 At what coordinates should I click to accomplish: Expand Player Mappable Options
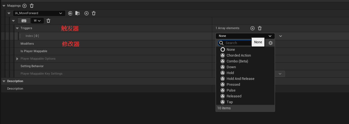(17, 59)
